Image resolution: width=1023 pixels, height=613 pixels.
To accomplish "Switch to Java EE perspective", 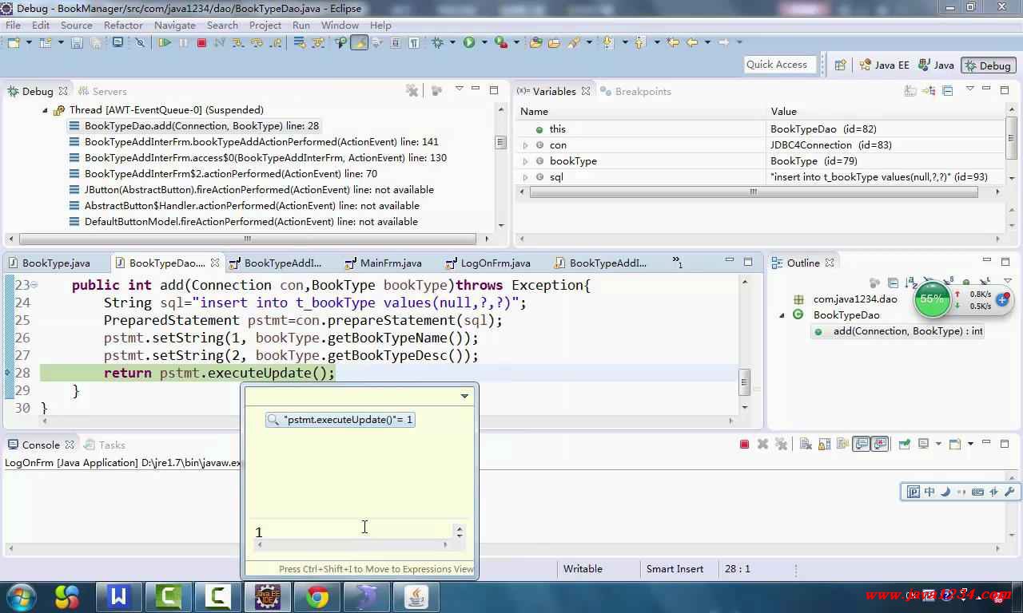I will click(885, 65).
